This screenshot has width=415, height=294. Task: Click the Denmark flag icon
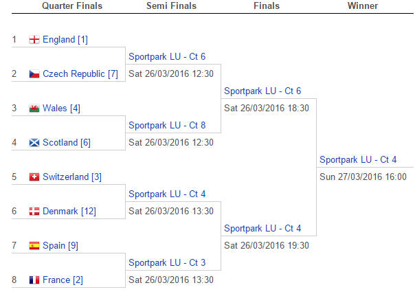34,212
